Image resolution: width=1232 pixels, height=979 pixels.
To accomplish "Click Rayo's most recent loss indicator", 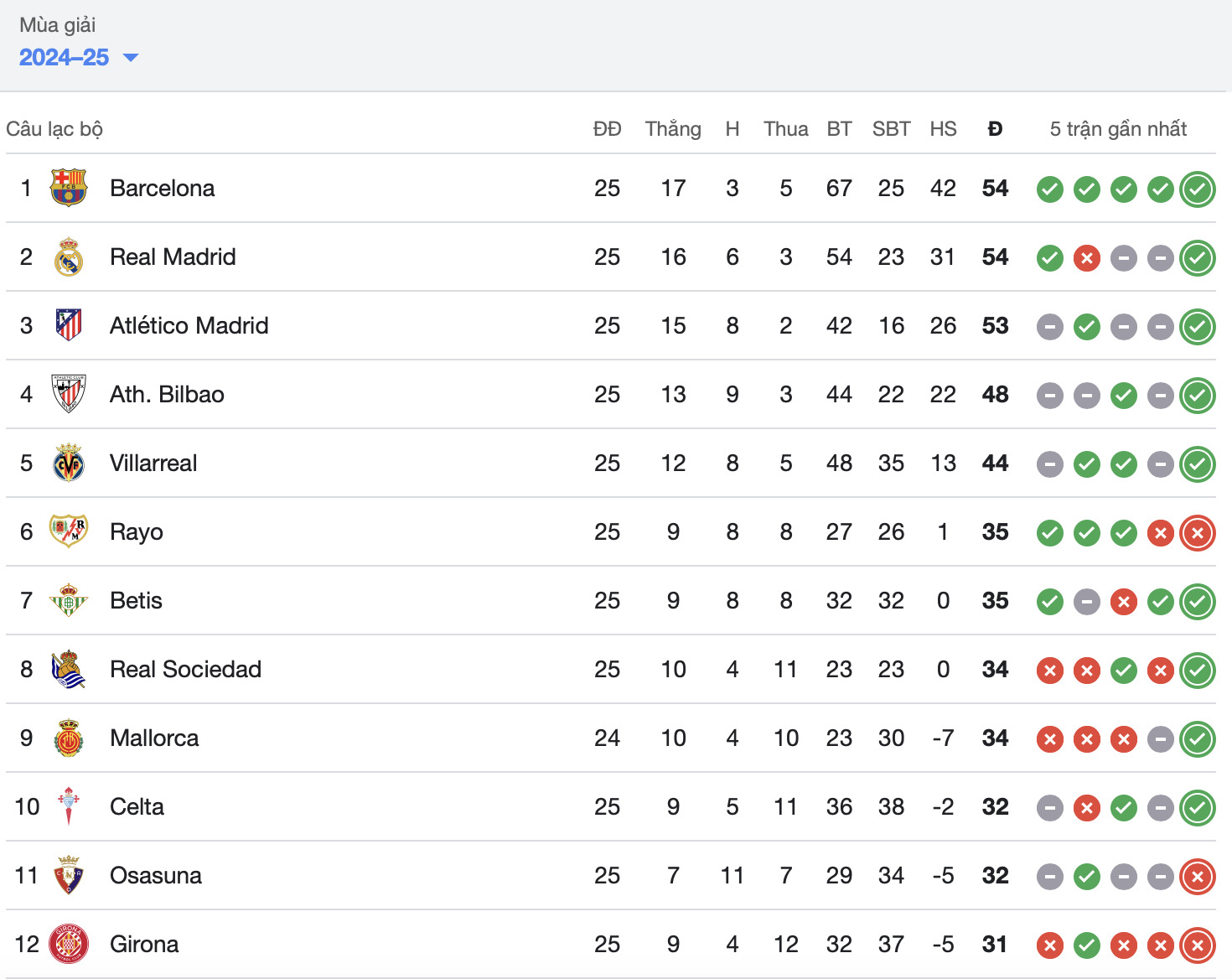I will coord(1198,533).
